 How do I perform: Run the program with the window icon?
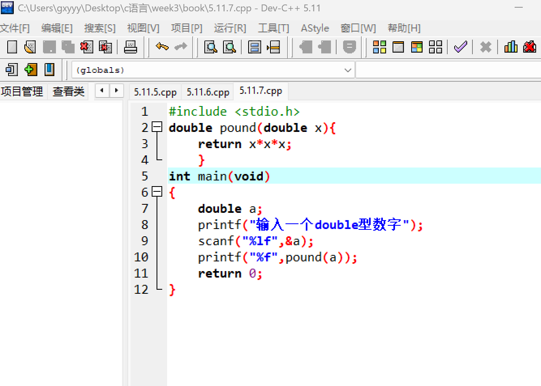398,47
